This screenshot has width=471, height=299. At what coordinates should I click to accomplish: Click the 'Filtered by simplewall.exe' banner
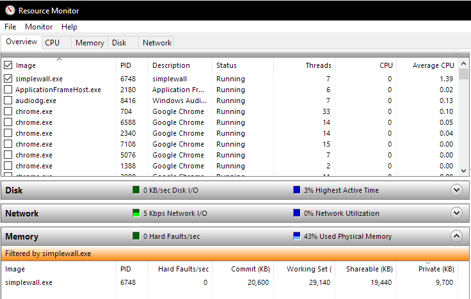pos(235,254)
